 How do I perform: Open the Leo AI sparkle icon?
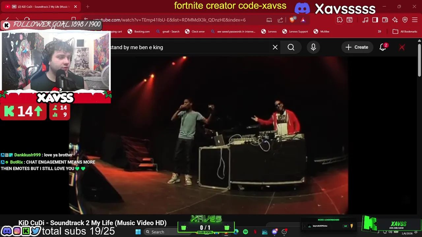(x=395, y=20)
